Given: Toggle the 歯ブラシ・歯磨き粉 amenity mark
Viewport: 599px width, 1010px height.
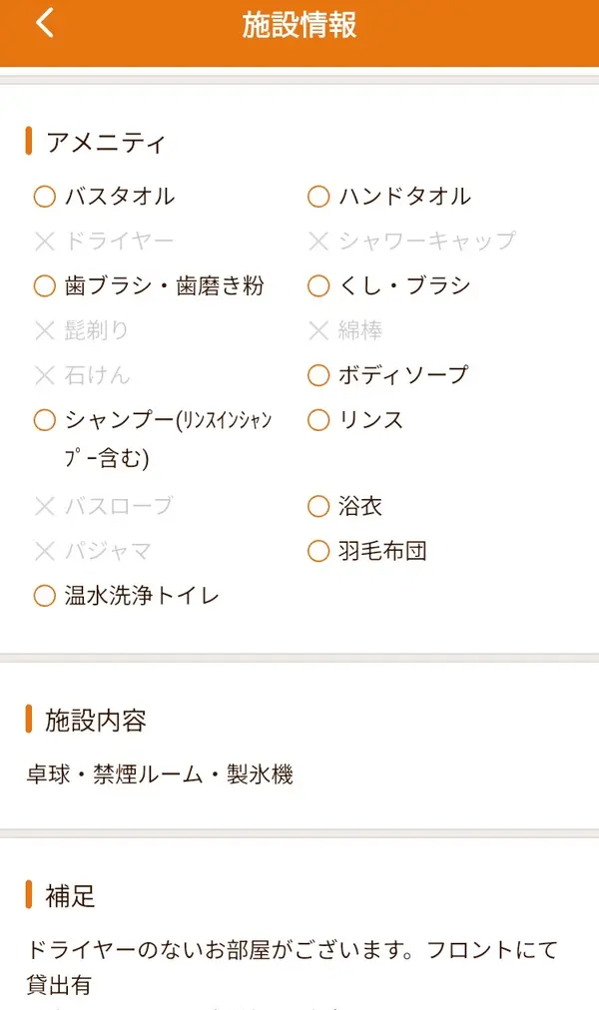Looking at the screenshot, I should click(x=44, y=285).
